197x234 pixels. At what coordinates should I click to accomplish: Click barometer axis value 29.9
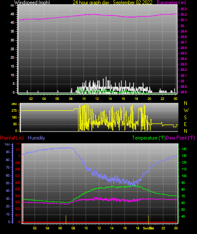183,31
